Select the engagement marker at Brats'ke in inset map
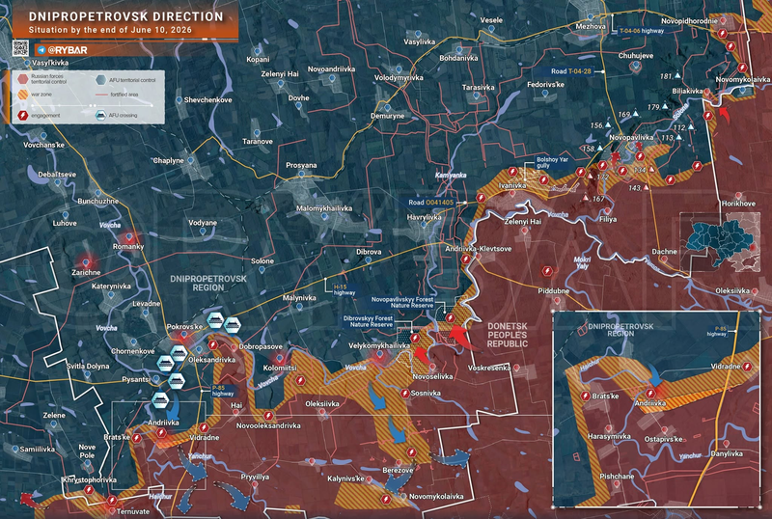 586,396
